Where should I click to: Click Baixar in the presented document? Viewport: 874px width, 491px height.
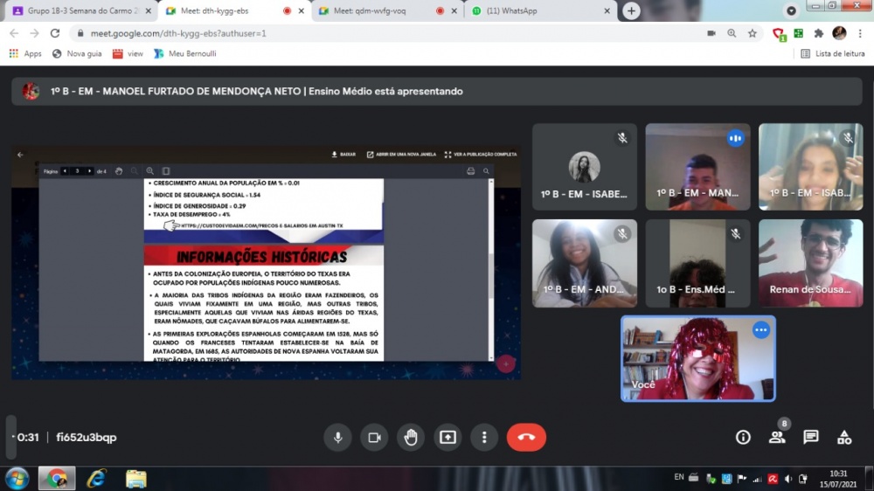coord(343,155)
